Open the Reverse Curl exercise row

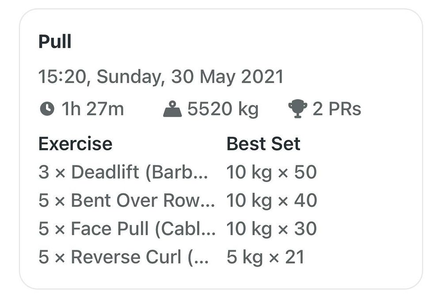point(123,257)
